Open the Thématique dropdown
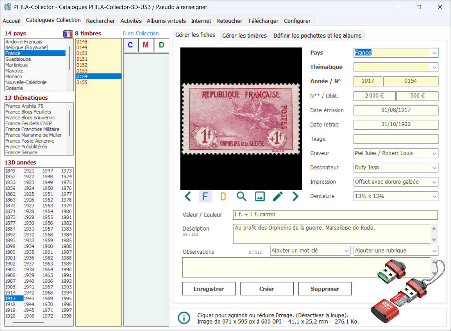 point(434,67)
